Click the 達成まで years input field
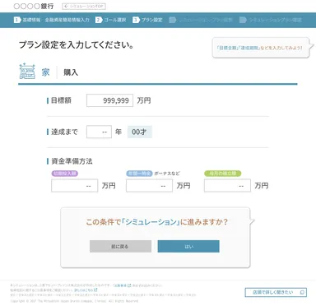The height and width of the screenshot is (306, 316). pos(99,132)
